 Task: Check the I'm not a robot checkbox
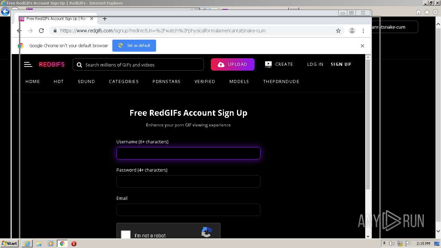(x=126, y=235)
